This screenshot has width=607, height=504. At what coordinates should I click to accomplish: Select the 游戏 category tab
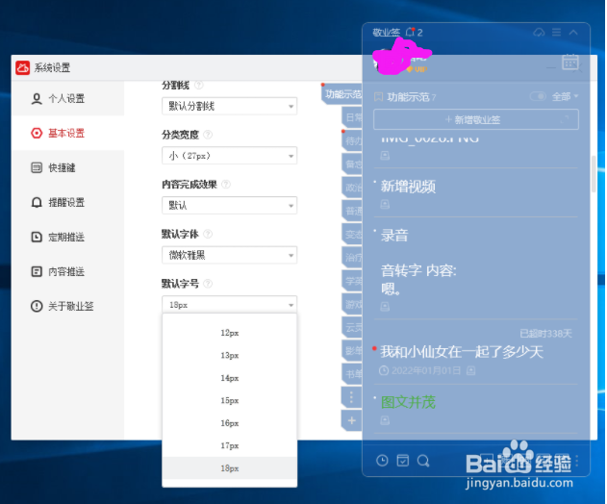(352, 304)
